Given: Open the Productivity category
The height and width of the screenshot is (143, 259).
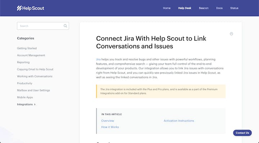Looking at the screenshot, I should (24, 83).
